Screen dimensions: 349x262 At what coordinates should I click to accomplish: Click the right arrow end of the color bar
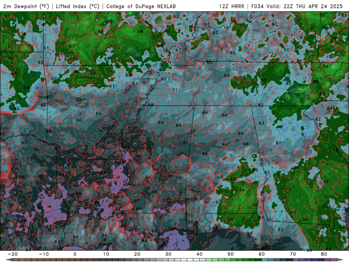pos(340,260)
